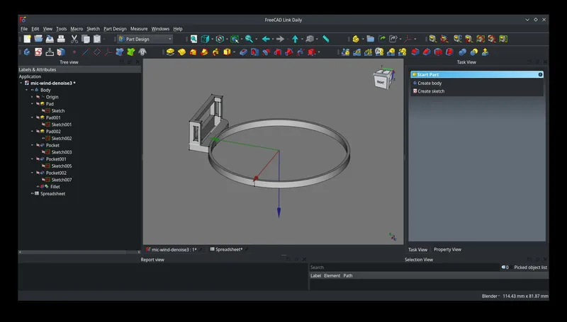Viewport: 567px width, 322px height.
Task: Collapse the Pad002 tree node
Action: (x=32, y=132)
